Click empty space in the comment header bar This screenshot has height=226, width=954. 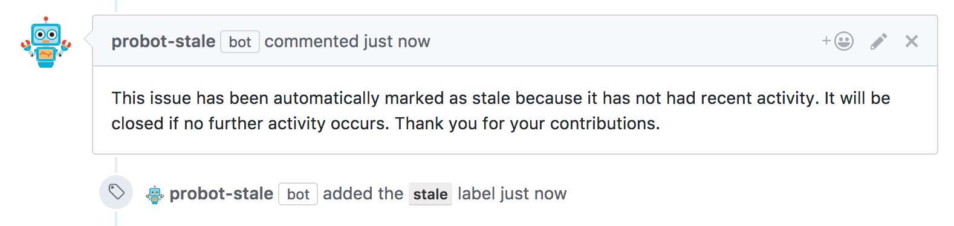623,41
